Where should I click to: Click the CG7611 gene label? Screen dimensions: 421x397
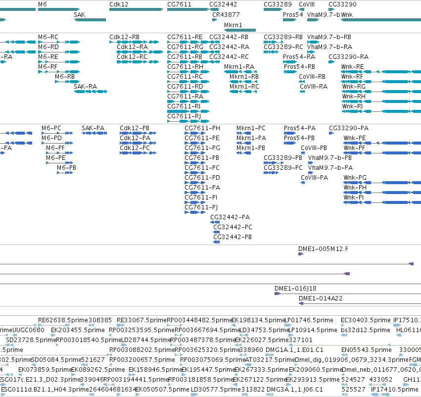tap(179, 4)
